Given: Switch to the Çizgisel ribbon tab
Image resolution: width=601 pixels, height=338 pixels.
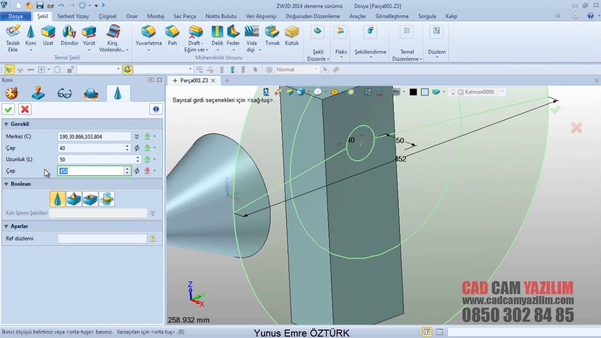Looking at the screenshot, I should pos(108,16).
